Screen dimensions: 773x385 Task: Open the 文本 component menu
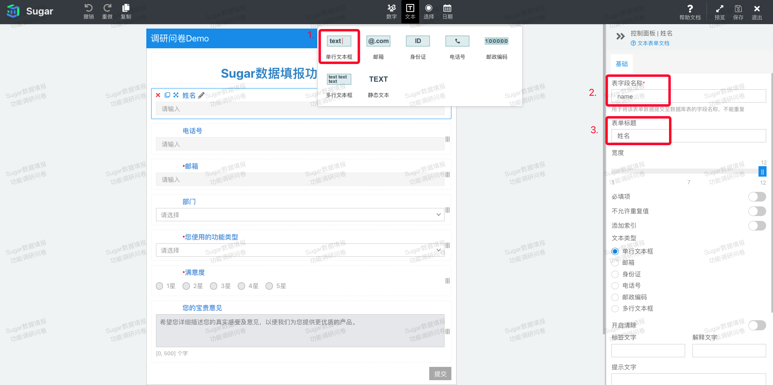(x=410, y=12)
